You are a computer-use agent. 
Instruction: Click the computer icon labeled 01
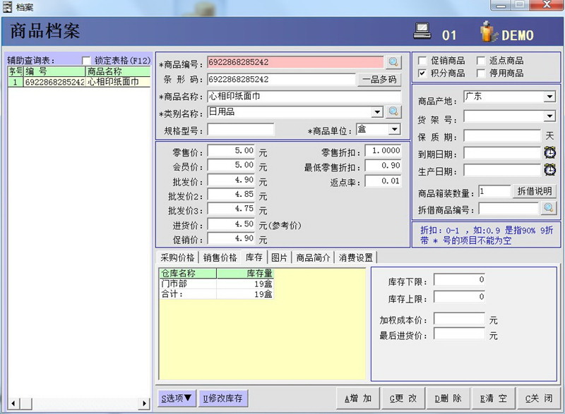point(424,30)
